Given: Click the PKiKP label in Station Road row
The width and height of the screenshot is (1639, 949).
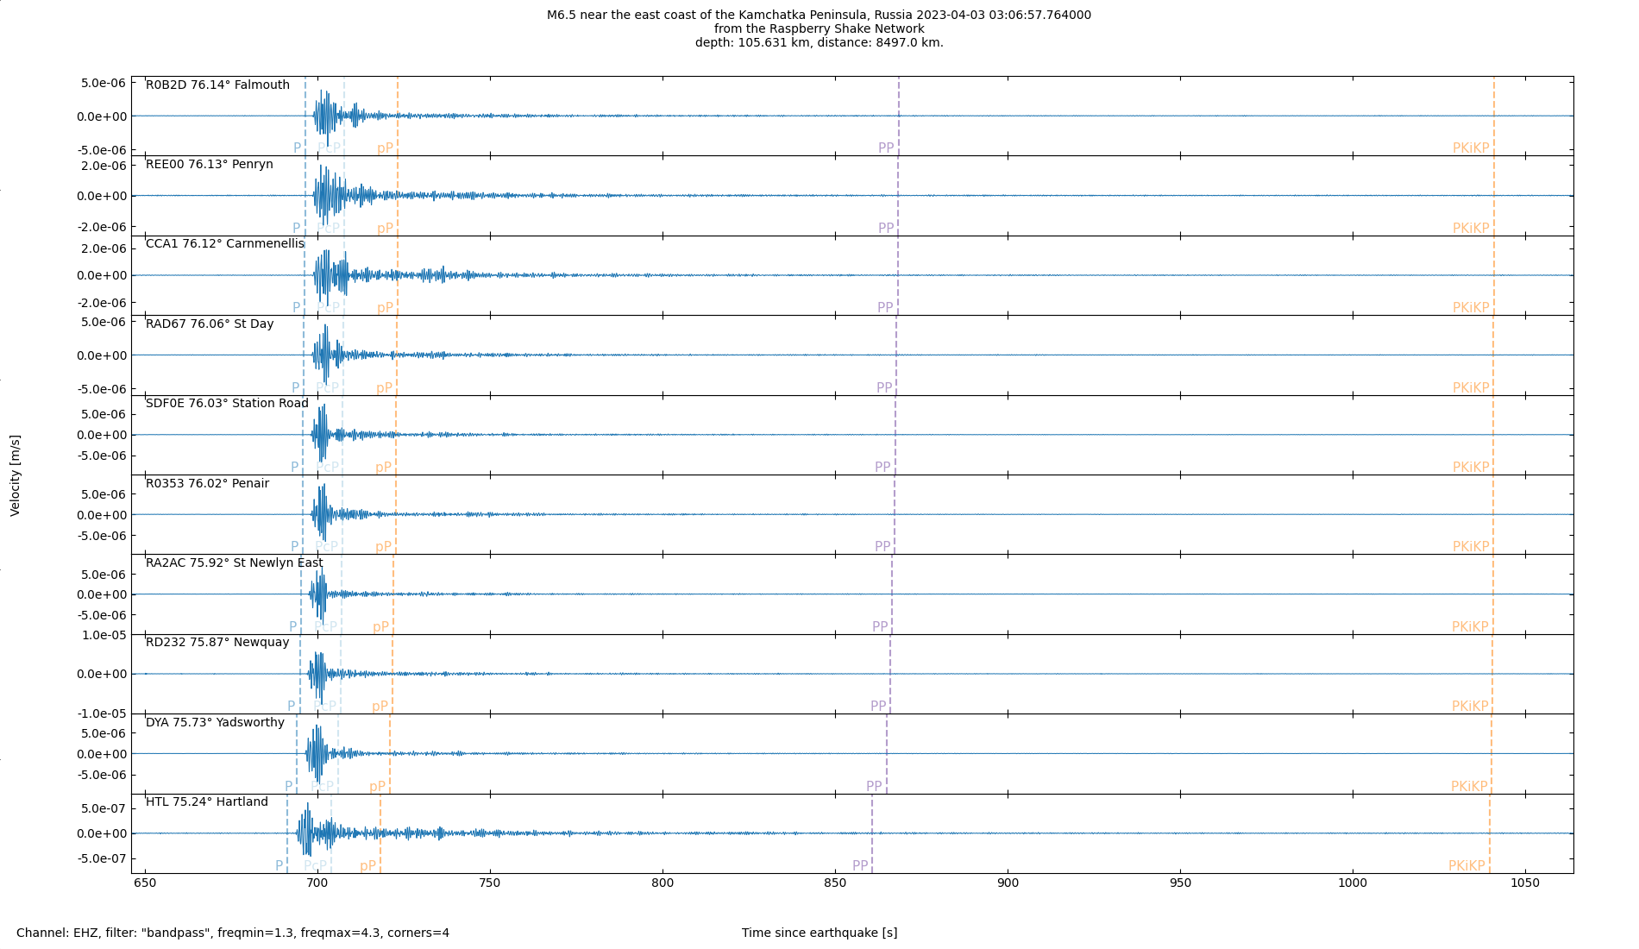Looking at the screenshot, I should [1471, 468].
